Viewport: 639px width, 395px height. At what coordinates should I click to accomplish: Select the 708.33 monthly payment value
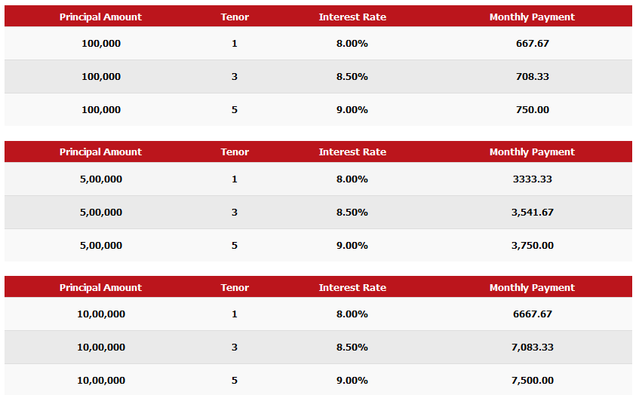(x=532, y=77)
